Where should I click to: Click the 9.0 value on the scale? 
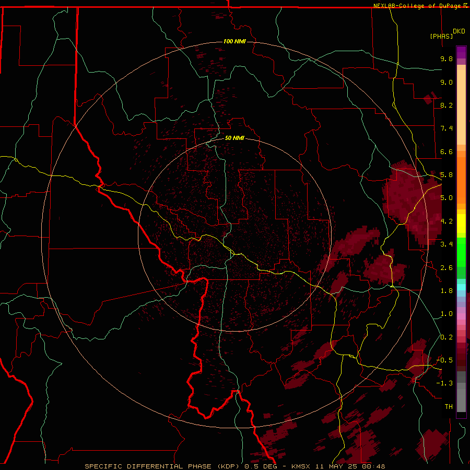click(446, 82)
